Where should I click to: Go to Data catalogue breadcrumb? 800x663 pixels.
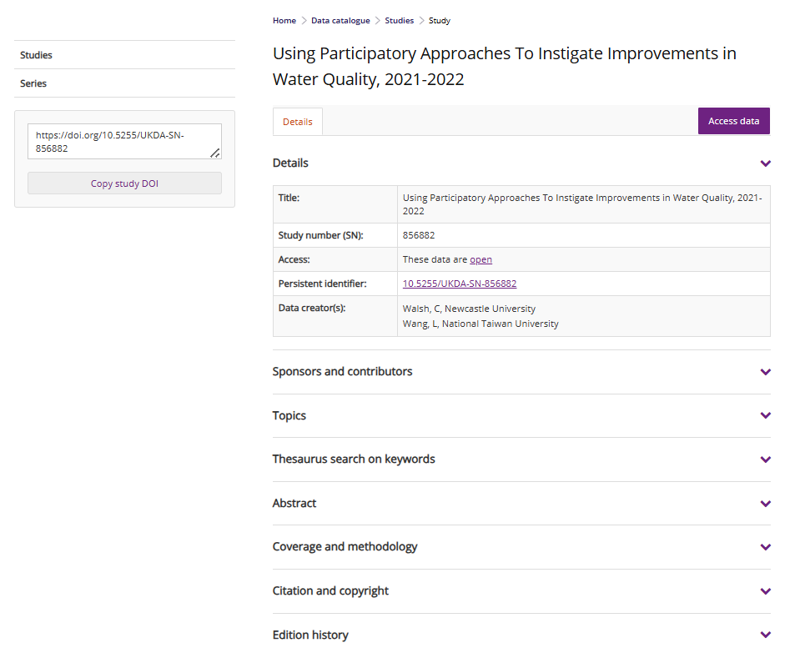(x=340, y=21)
